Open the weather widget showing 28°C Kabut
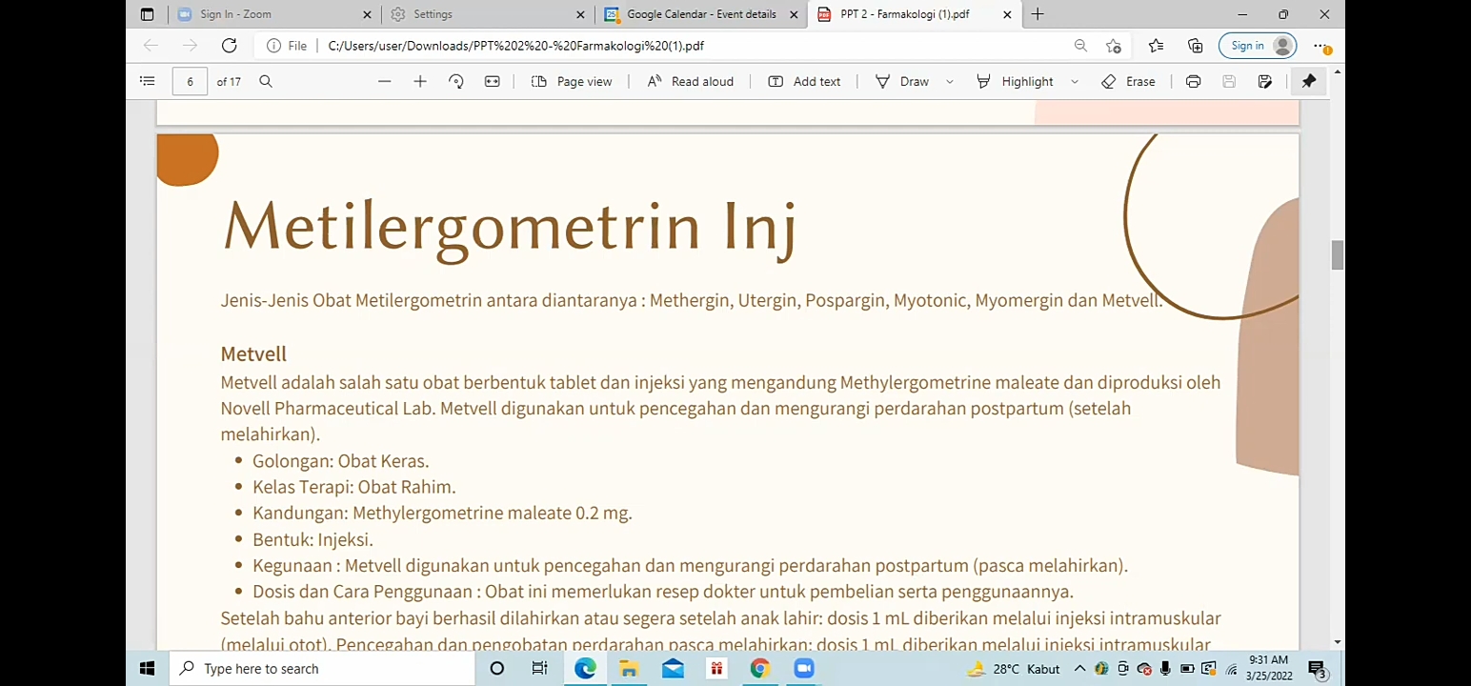 1014,669
